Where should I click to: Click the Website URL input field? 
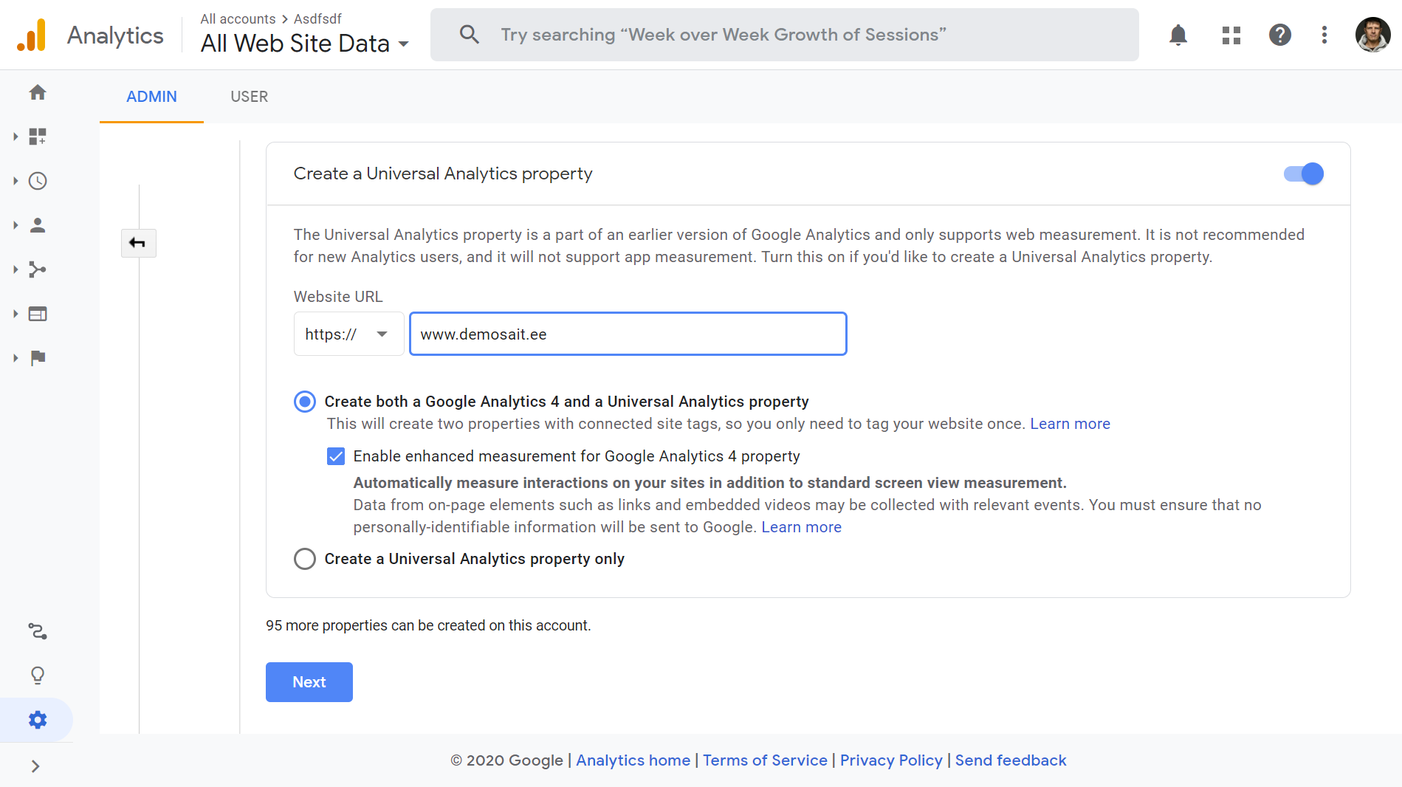pyautogui.click(x=628, y=334)
